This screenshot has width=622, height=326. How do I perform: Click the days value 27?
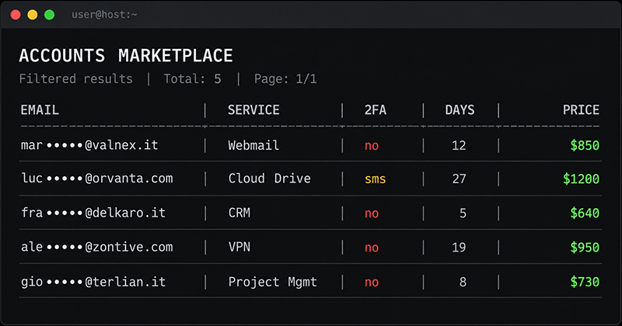pos(459,179)
